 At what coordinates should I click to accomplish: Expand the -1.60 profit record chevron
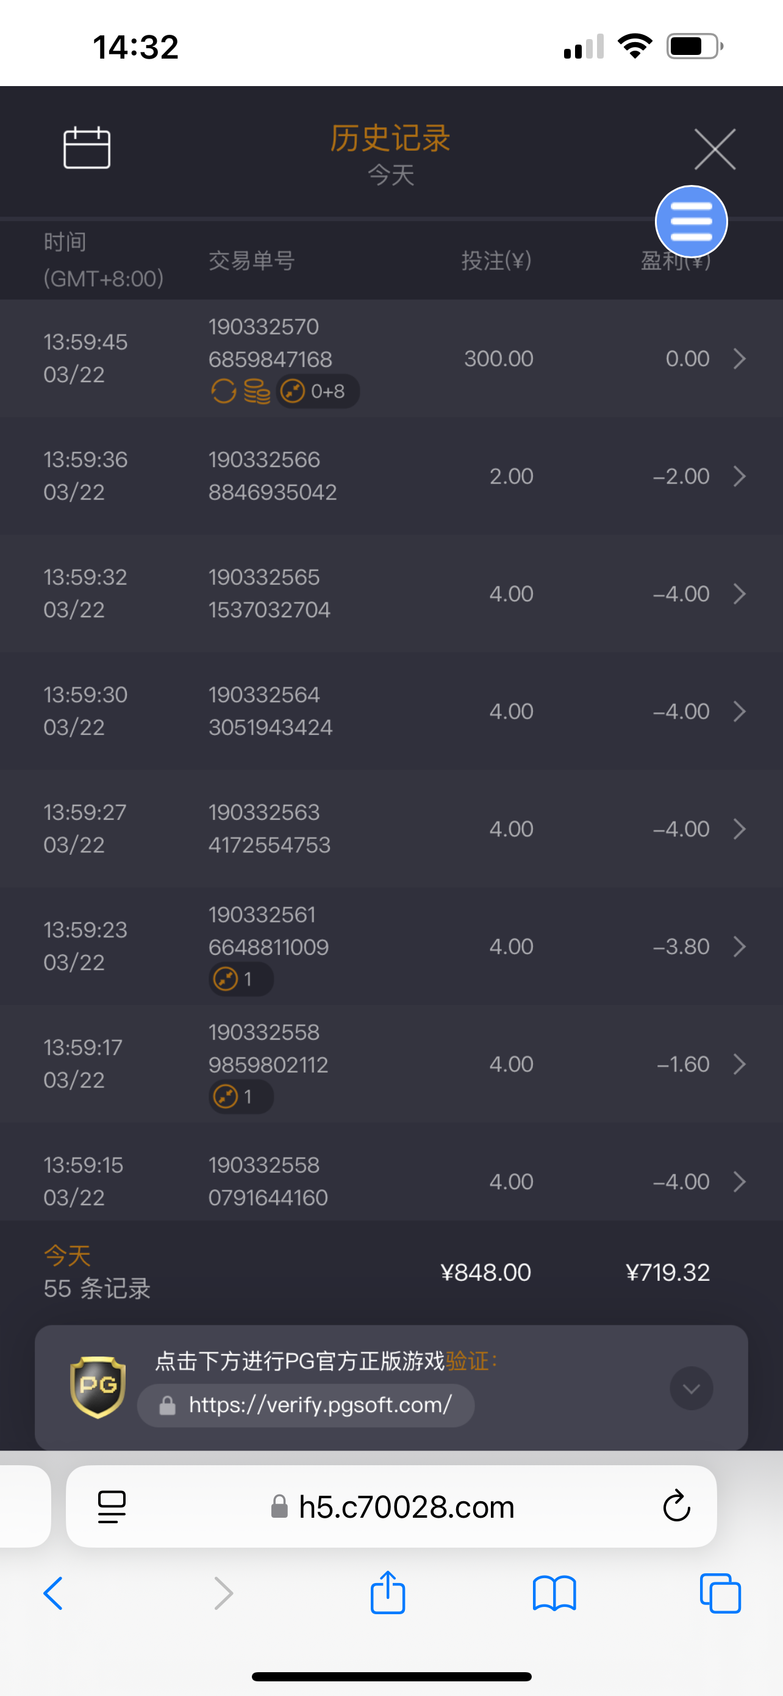[x=739, y=1064]
